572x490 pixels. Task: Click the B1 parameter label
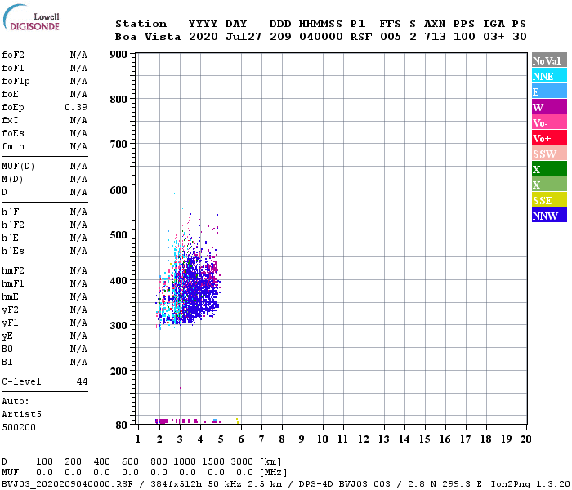[7, 363]
